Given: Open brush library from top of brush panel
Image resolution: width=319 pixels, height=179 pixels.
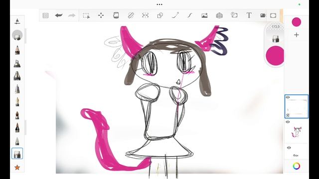Looking at the screenshot, I should [17, 21].
